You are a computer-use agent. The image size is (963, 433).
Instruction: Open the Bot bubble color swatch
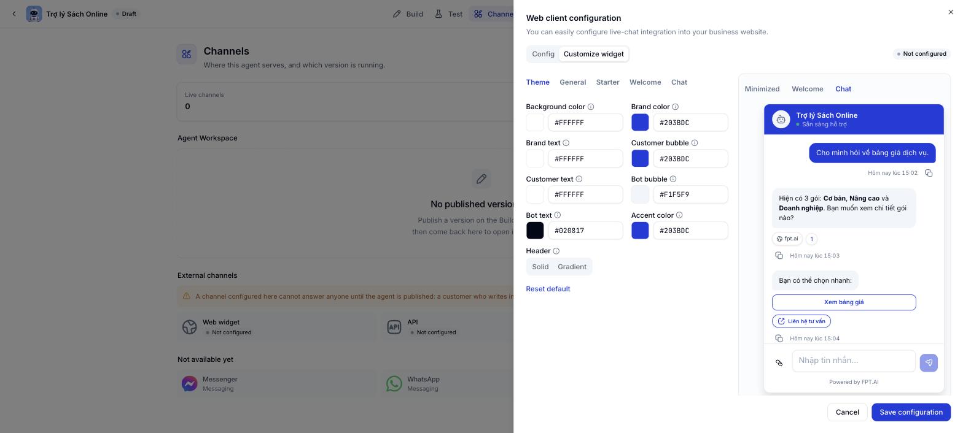(640, 194)
